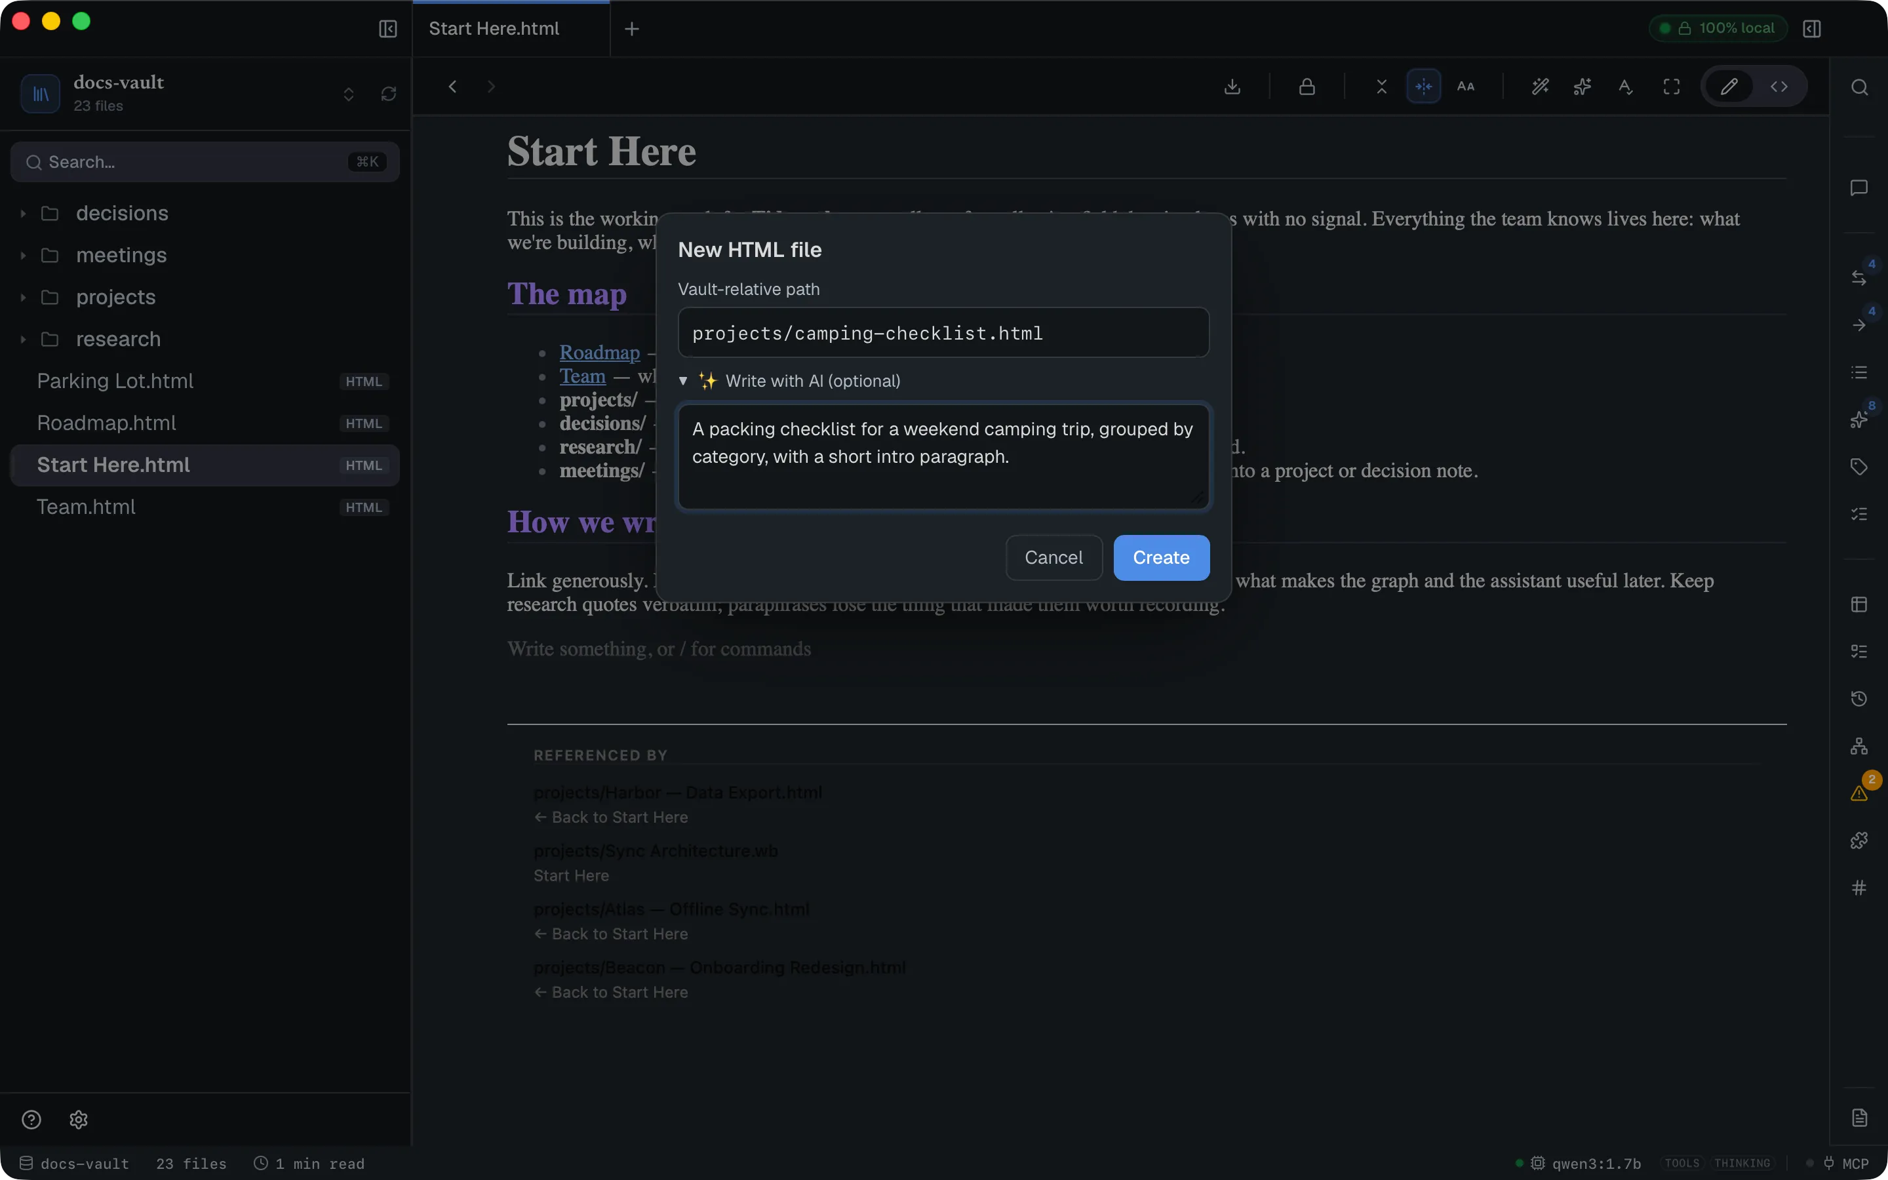Toggle the lock icon in toolbar

pyautogui.click(x=1307, y=87)
